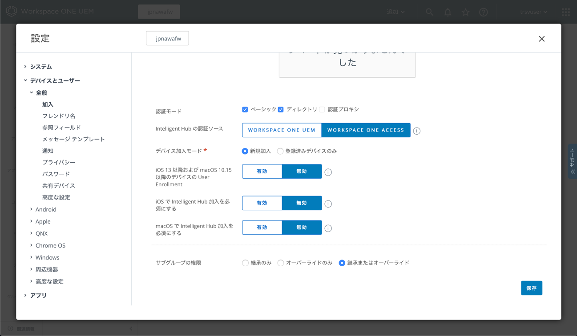The height and width of the screenshot is (336, 577).
Task: Select オーバーライドのみ radio button
Action: point(280,263)
